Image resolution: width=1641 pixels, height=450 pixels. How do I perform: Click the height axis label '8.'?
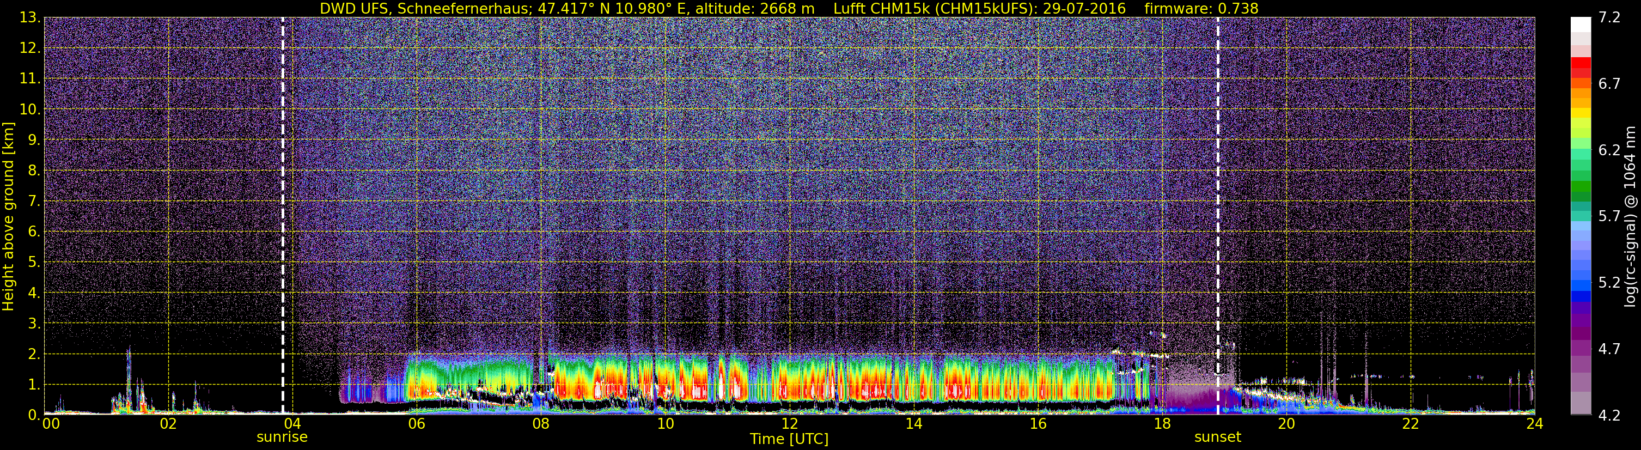pyautogui.click(x=34, y=171)
